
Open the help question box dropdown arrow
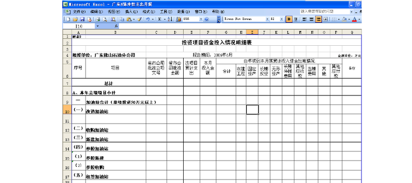pos(351,12)
